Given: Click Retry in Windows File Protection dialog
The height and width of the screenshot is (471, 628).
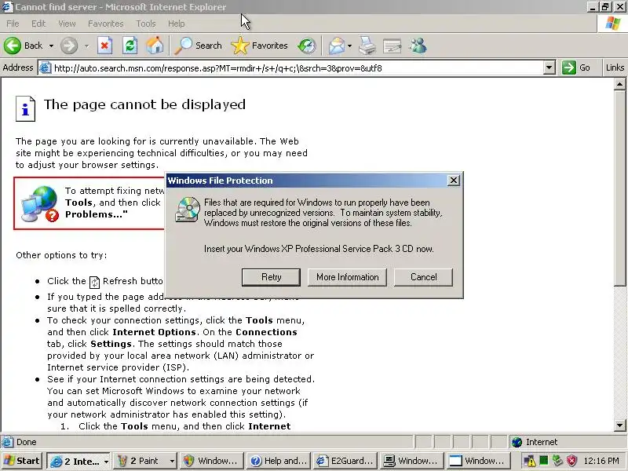Looking at the screenshot, I should 271,277.
